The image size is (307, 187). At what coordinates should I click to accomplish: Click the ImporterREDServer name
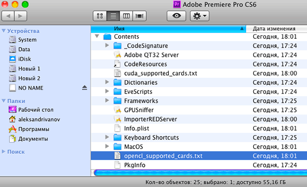[150, 120]
